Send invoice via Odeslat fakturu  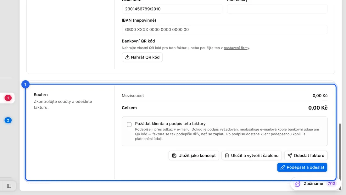click(x=306, y=155)
